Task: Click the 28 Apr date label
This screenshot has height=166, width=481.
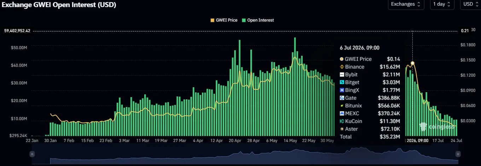Action: pos(253,141)
